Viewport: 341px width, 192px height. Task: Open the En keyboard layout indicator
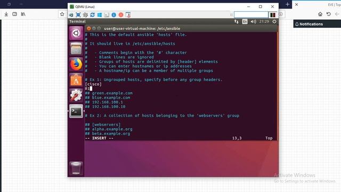coord(245,21)
